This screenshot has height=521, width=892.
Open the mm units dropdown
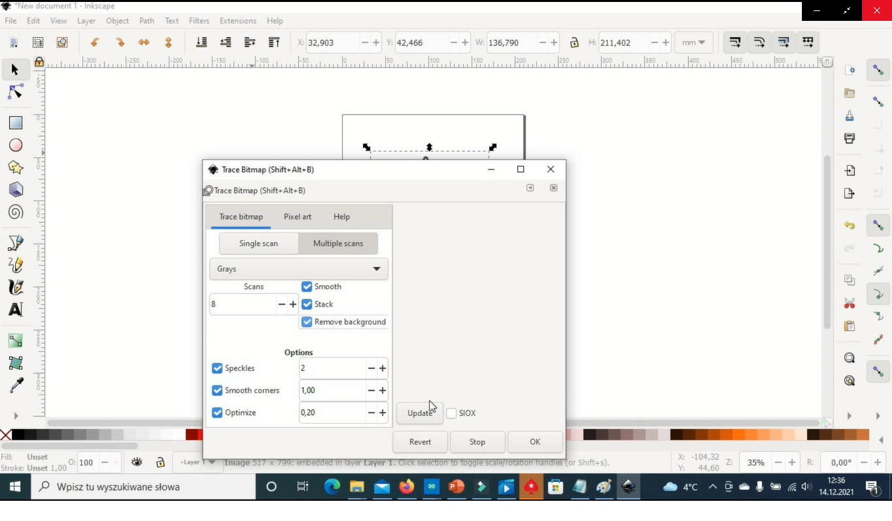693,42
